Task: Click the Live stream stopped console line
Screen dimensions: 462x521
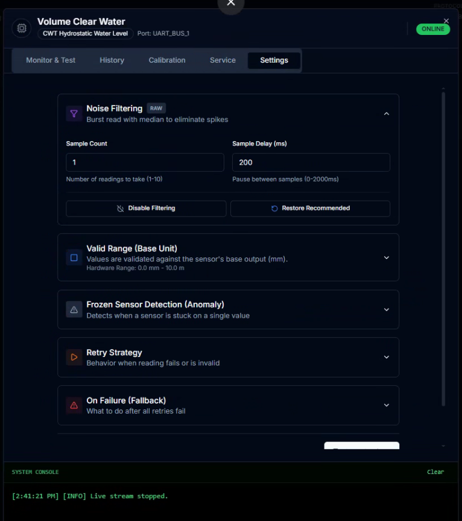Action: (90, 496)
